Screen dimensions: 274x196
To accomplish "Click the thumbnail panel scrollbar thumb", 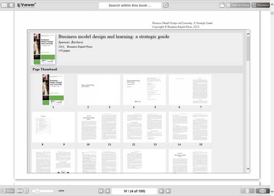I will (248, 49).
